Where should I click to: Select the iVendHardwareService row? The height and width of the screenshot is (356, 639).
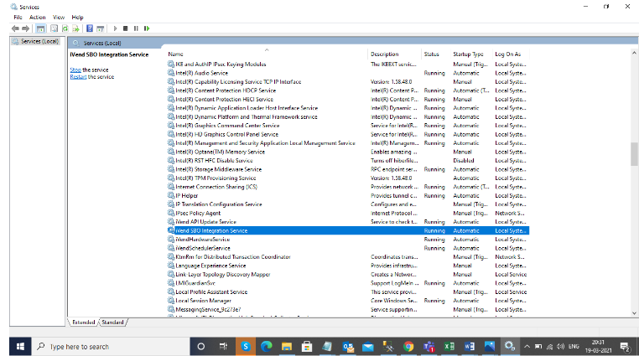[x=348, y=240]
